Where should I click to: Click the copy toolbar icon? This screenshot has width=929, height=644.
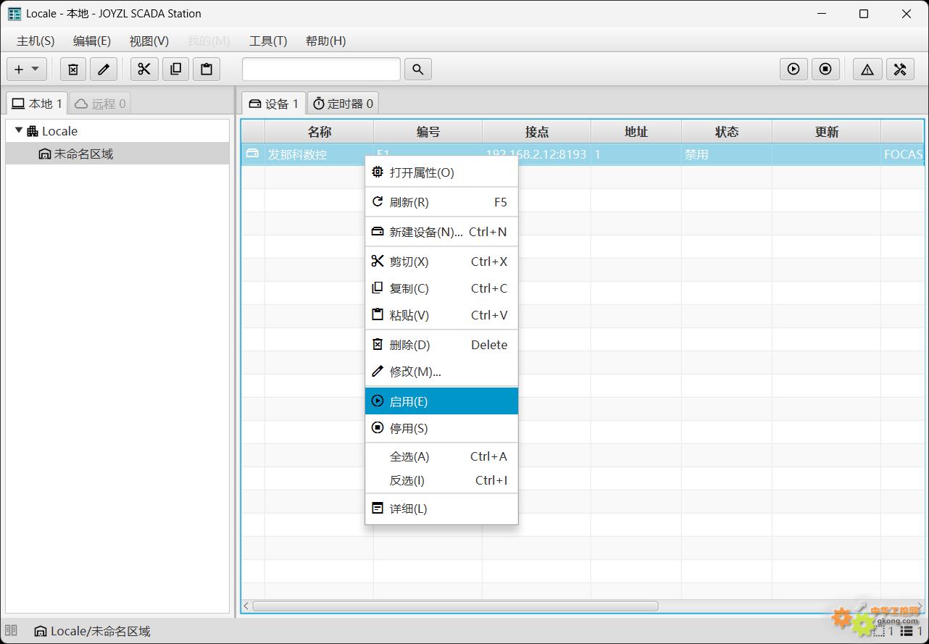[175, 69]
